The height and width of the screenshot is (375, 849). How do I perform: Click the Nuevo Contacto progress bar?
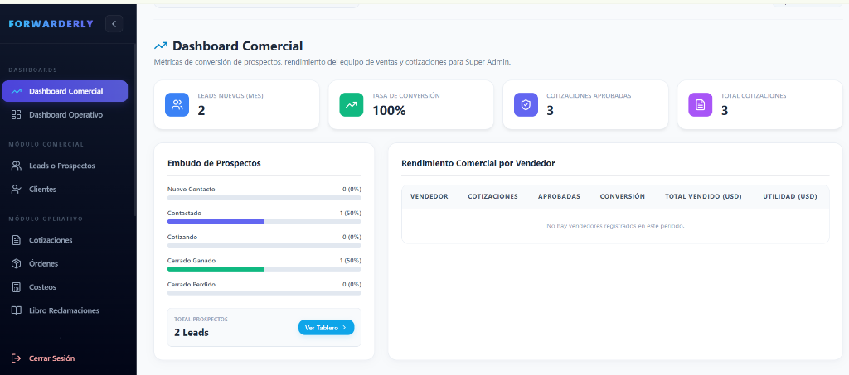(x=264, y=198)
